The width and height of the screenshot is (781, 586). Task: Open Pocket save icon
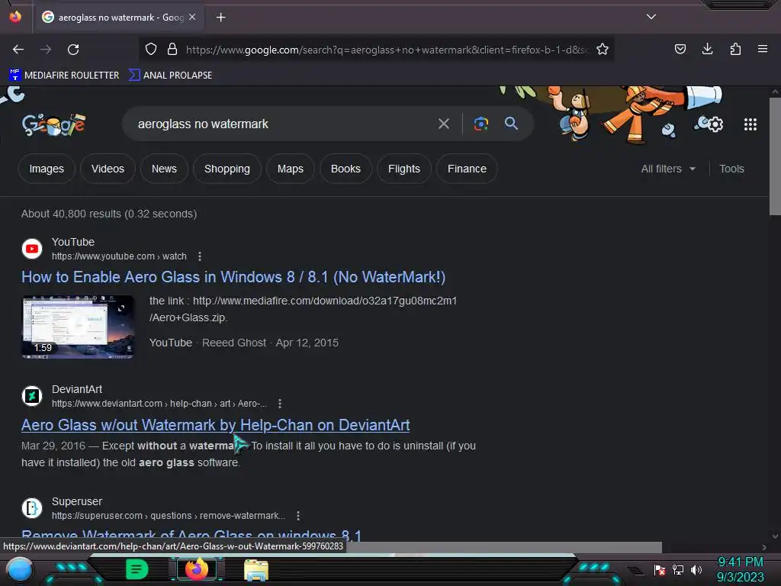[x=680, y=49]
